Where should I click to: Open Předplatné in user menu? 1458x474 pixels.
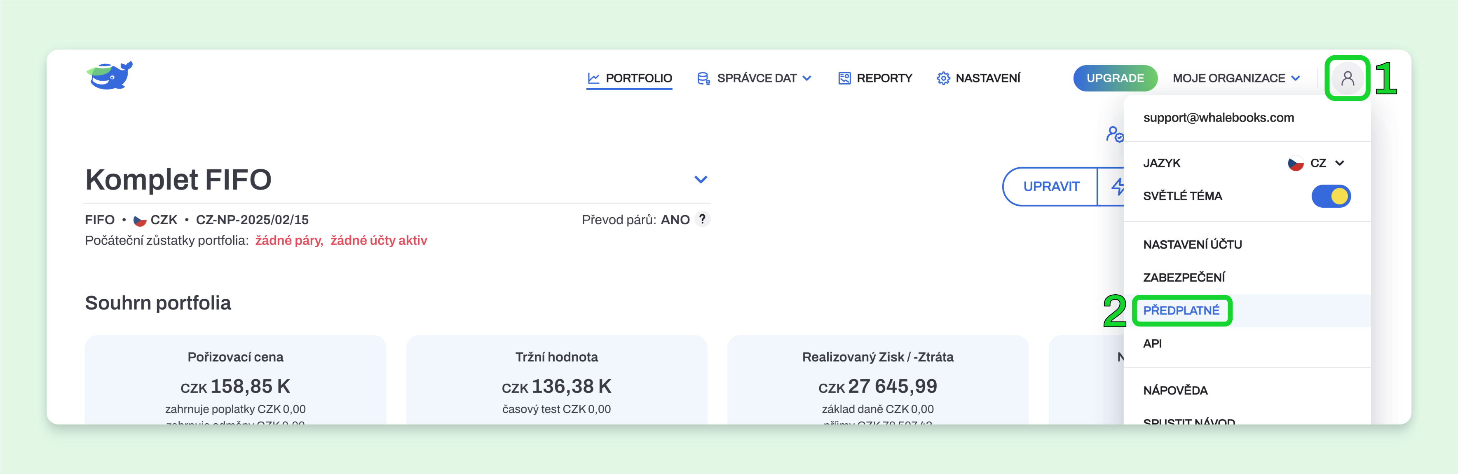pos(1247,310)
